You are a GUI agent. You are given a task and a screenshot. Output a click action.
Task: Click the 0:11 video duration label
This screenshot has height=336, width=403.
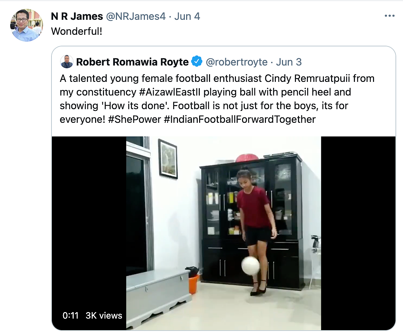click(71, 316)
